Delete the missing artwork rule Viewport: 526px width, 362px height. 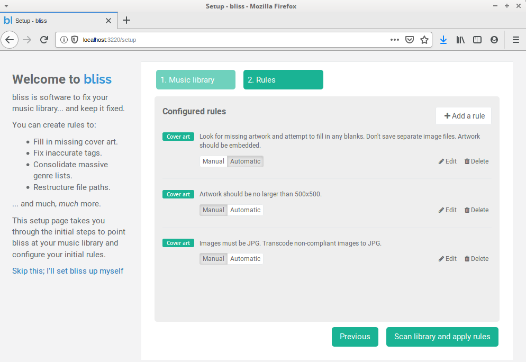(x=476, y=161)
